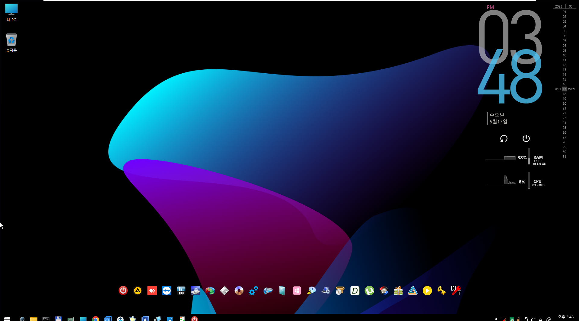This screenshot has width=579, height=321.
Task: Click the red power icon on the taskbar
Action: [195, 319]
